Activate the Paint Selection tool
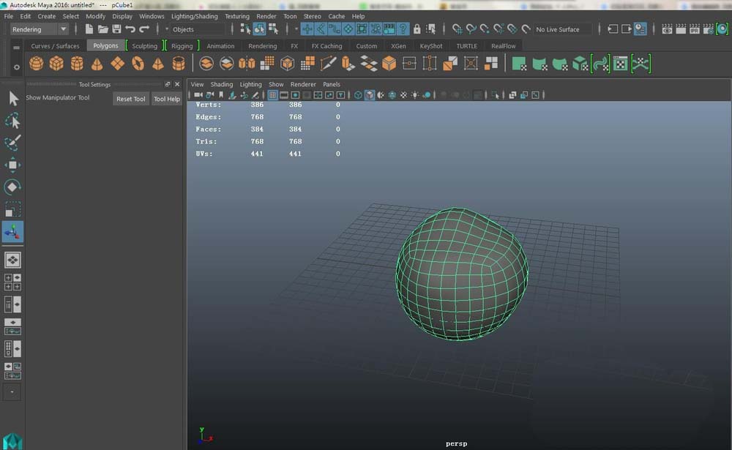732x450 pixels. pos(13,143)
